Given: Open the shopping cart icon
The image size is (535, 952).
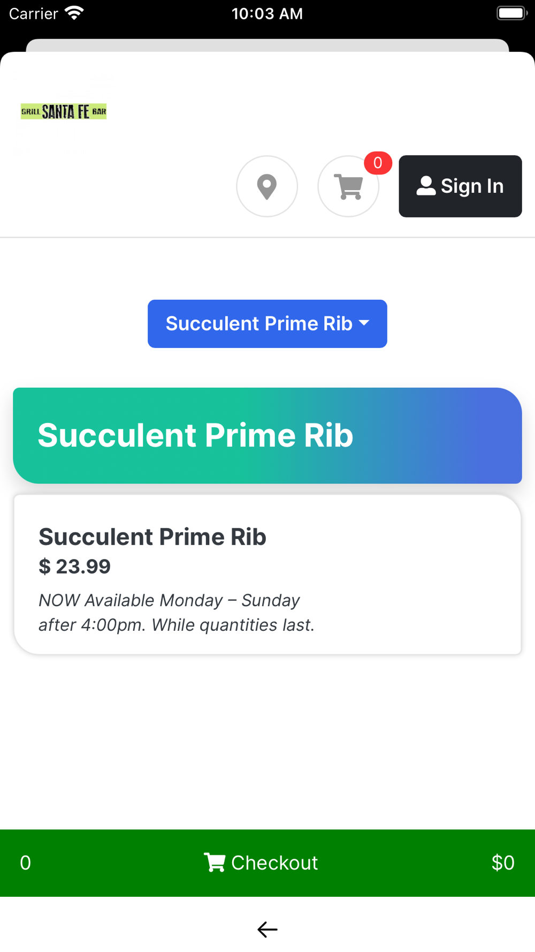Looking at the screenshot, I should coord(348,186).
